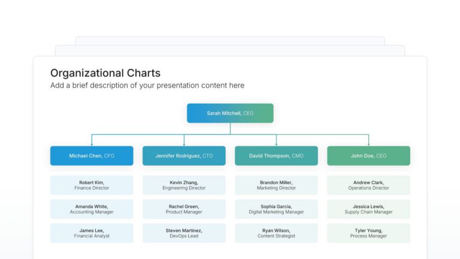
Task: Click the Organizational Charts title
Action: tap(105, 73)
